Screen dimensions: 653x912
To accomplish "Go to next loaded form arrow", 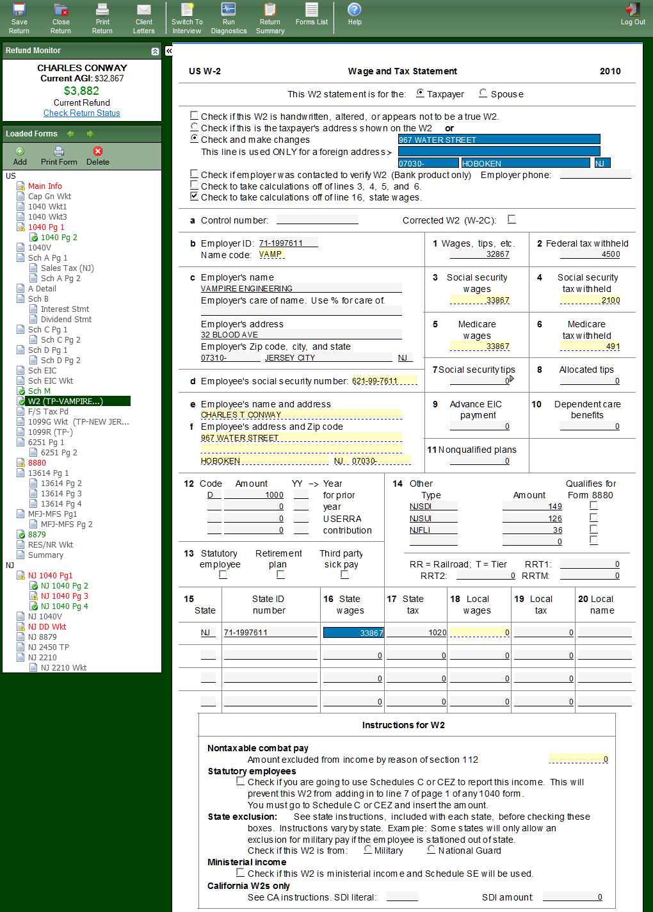I will tap(90, 134).
